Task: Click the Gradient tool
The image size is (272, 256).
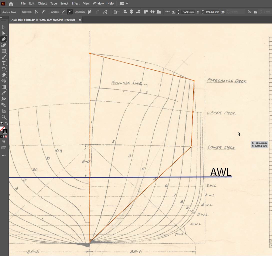Action: coord(4,87)
